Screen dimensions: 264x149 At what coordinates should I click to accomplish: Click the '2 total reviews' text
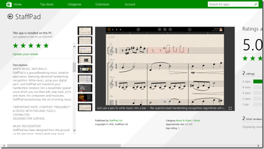252,119
